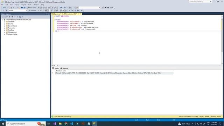The width and height of the screenshot is (224, 126).
Task: Click the Redo arrow icon
Action: point(65,8)
